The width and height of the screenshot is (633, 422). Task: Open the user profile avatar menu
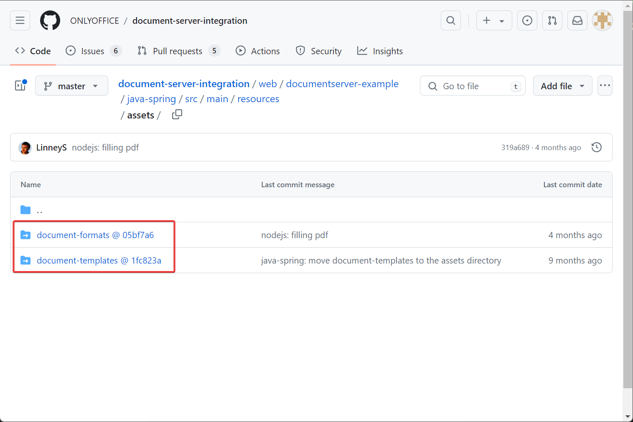point(602,20)
